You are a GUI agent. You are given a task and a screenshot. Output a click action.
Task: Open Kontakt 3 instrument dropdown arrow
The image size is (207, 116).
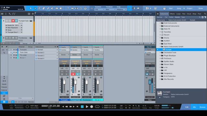tap(57, 56)
